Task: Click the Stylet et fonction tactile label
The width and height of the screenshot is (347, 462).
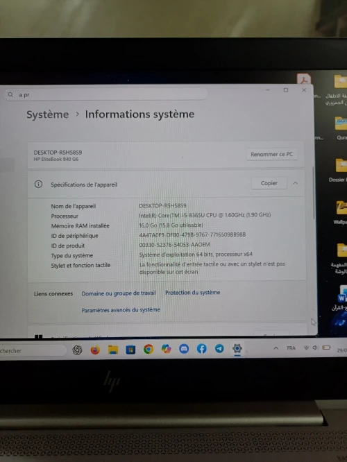Action: pyautogui.click(x=81, y=265)
